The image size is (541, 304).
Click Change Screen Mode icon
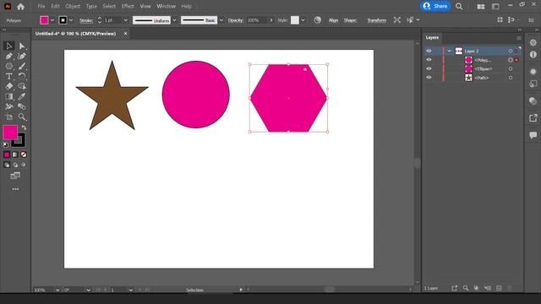point(15,176)
